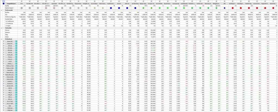Click the cyan color swatch for FSNN 6x6

tap(16, 108)
